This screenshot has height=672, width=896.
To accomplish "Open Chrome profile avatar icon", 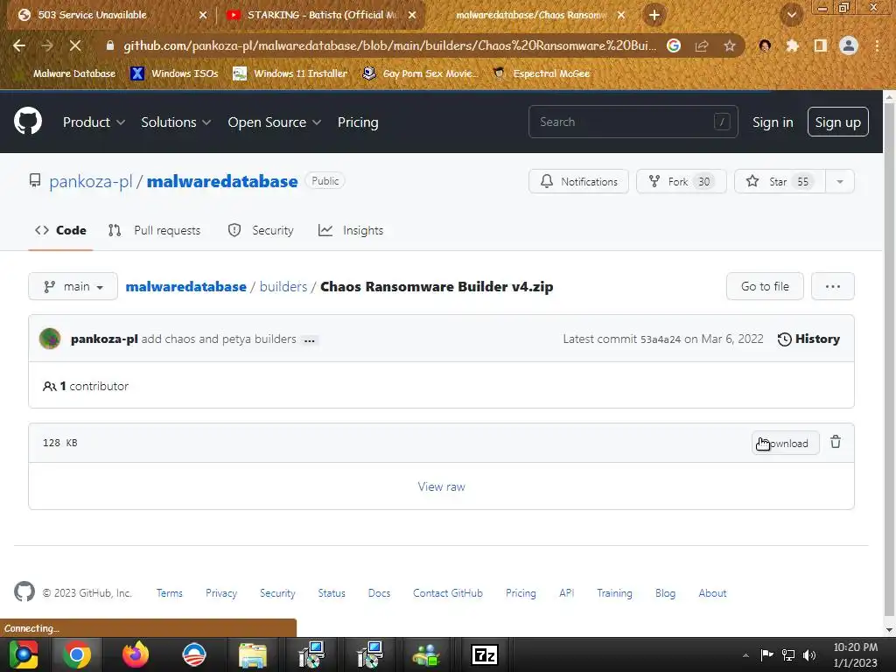I will (849, 45).
